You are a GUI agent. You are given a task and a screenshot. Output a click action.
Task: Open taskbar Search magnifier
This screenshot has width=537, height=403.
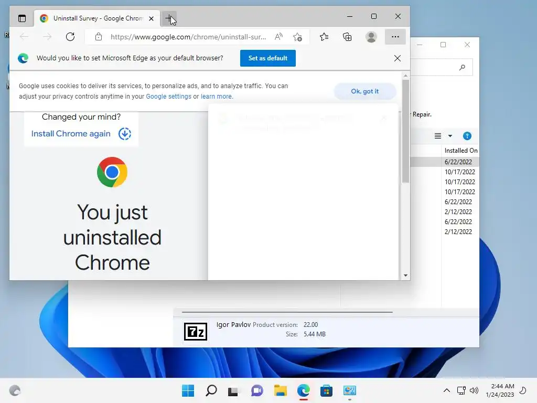211,390
